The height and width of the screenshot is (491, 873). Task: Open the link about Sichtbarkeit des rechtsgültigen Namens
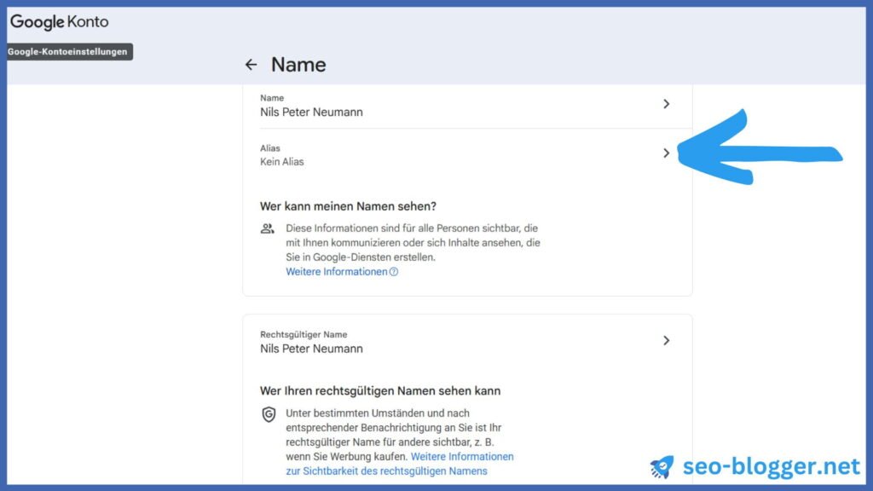tap(386, 471)
